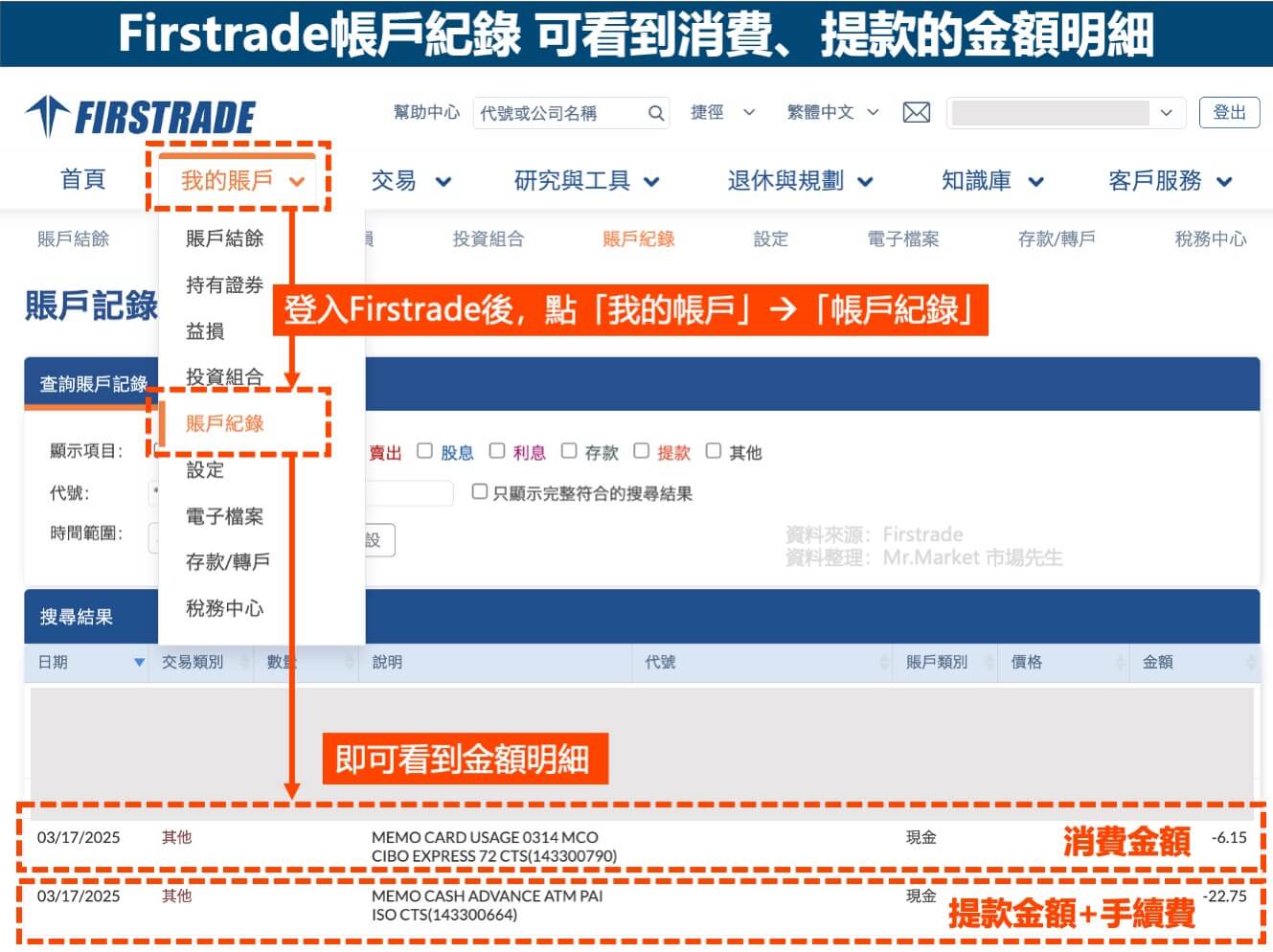Select 存款/轉戶 in dropdown menu

228,562
